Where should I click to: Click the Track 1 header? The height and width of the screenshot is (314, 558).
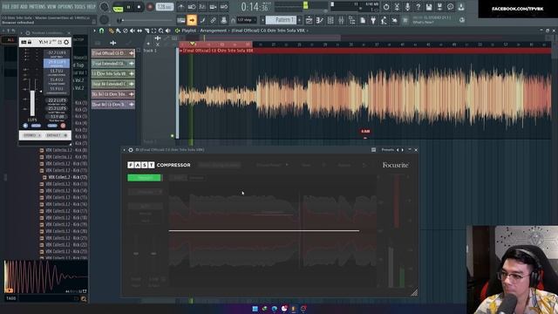159,92
